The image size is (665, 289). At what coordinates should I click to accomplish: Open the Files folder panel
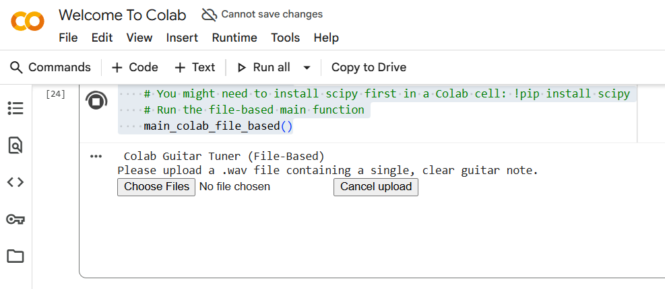pos(15,256)
